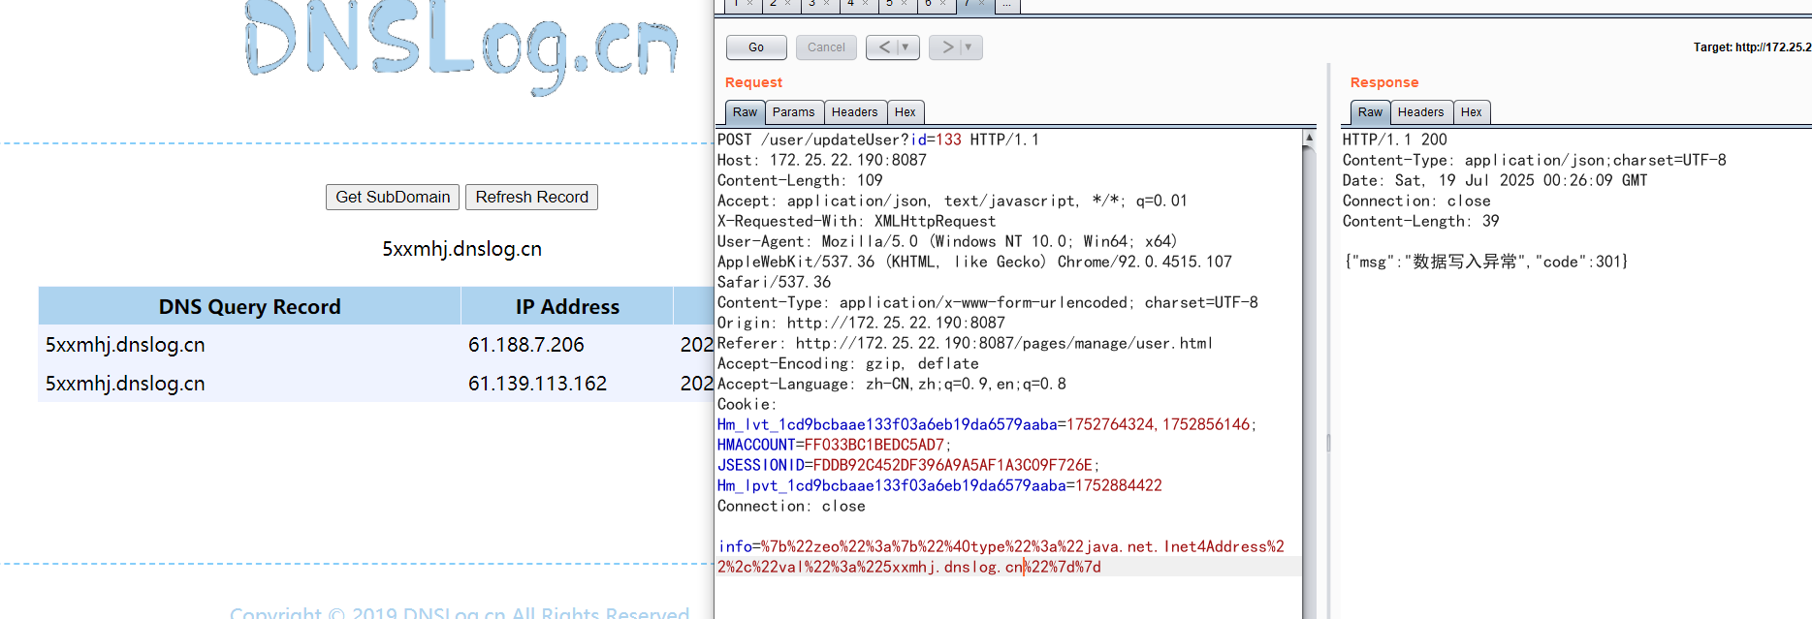Click IP address 61.188.7.206 cell
Viewport: 1812px width, 619px height.
point(526,345)
